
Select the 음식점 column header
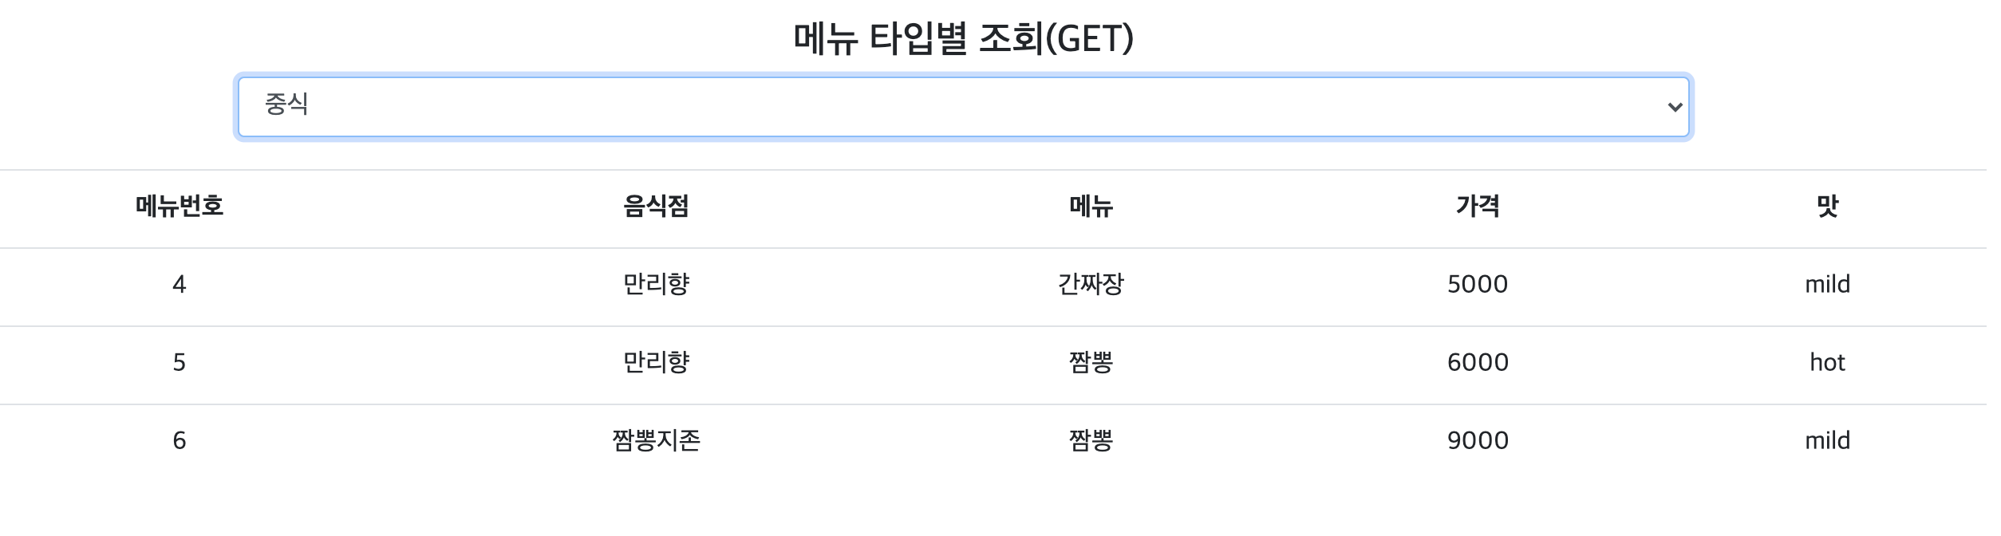tap(656, 207)
